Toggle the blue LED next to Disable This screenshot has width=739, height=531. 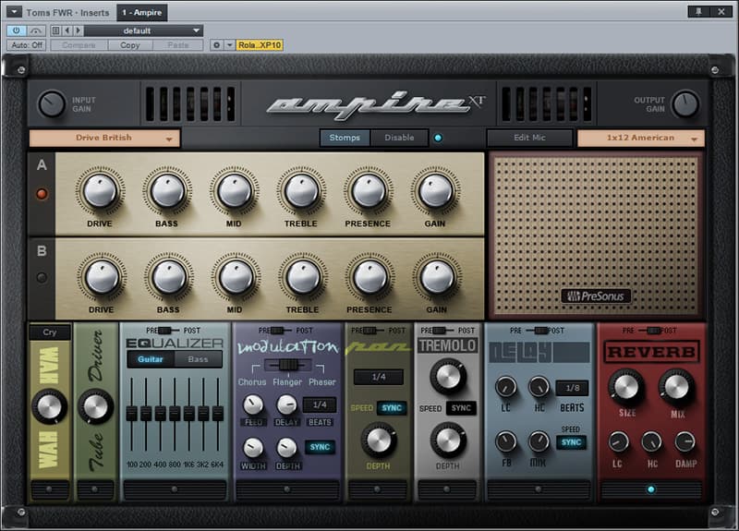click(x=438, y=138)
